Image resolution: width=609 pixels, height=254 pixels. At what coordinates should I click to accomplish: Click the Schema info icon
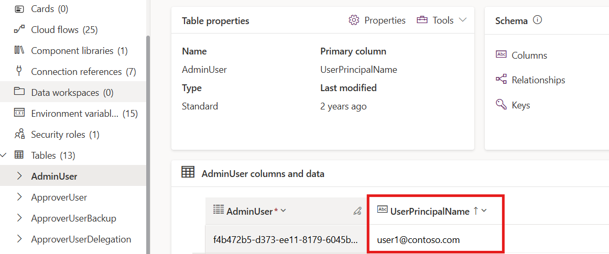pyautogui.click(x=537, y=20)
